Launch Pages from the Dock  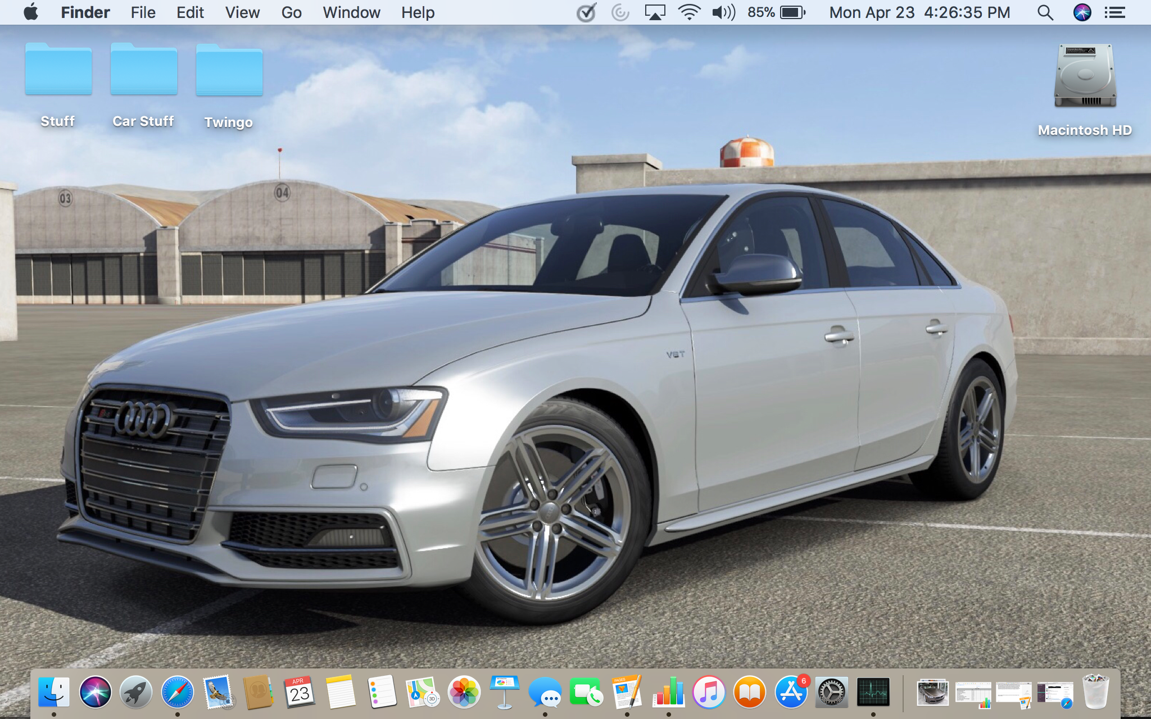click(627, 692)
